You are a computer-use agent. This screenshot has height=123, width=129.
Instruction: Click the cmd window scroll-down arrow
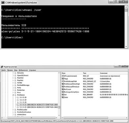point(126,46)
